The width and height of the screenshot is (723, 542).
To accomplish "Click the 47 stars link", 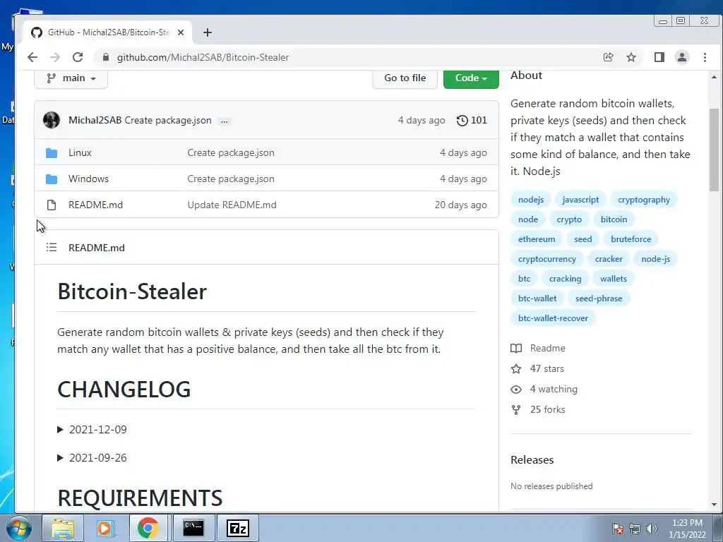I will (x=537, y=368).
